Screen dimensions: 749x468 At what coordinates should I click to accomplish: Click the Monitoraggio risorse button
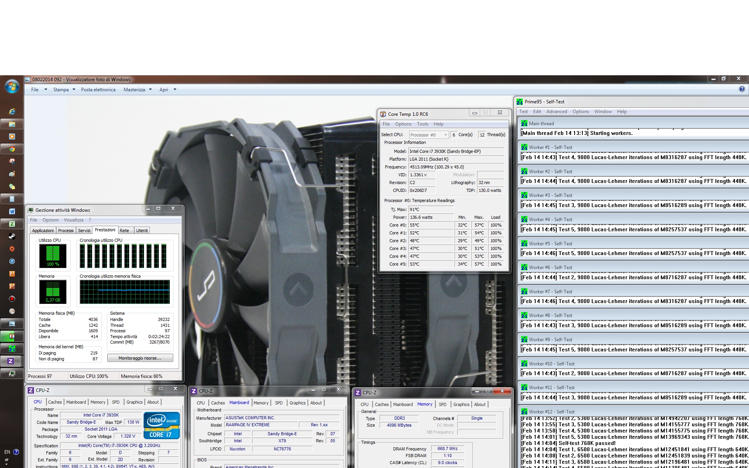(x=140, y=358)
